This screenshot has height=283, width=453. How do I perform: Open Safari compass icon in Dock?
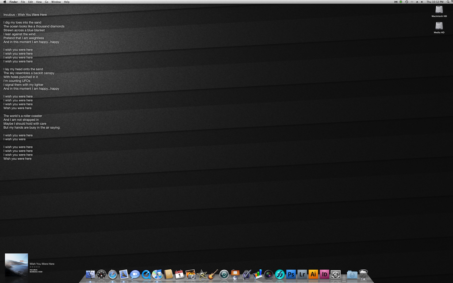pos(112,274)
